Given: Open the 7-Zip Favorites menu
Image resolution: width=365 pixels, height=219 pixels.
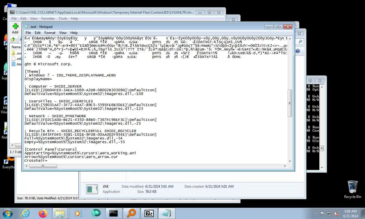Looking at the screenshot, I should click(x=48, y=19).
